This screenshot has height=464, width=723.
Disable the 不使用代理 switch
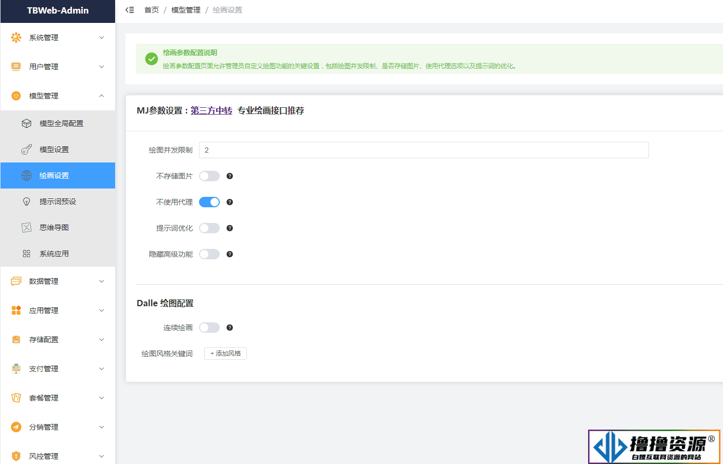point(209,202)
